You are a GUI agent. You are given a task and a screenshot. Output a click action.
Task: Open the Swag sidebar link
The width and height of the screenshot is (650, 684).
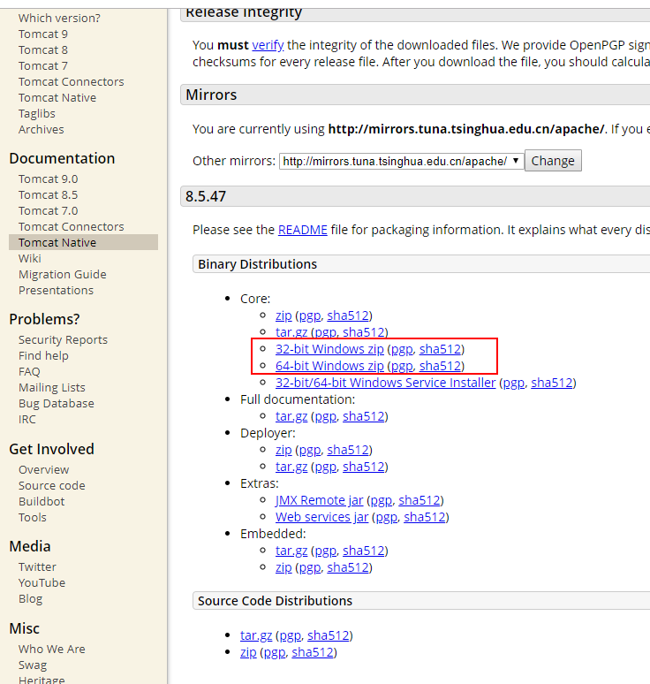click(x=33, y=665)
